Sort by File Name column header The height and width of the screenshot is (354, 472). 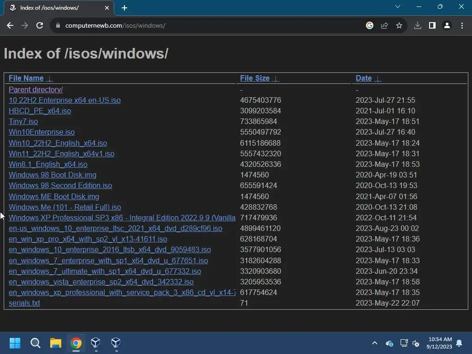point(26,78)
